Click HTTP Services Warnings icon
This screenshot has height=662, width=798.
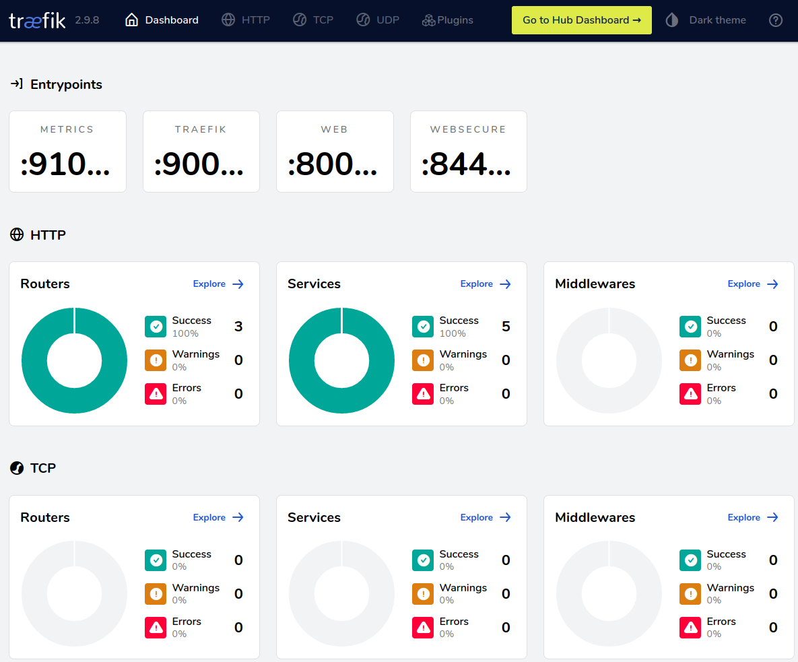click(x=423, y=360)
